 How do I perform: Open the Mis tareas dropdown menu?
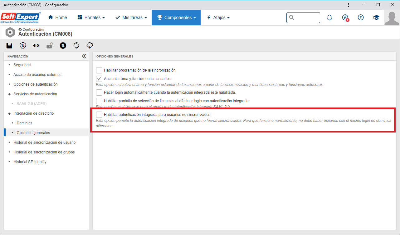[131, 17]
